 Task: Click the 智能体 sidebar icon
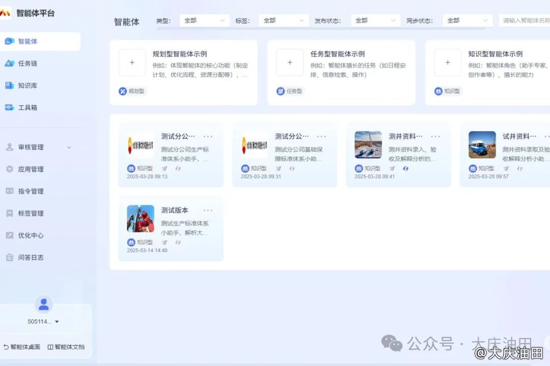9,41
